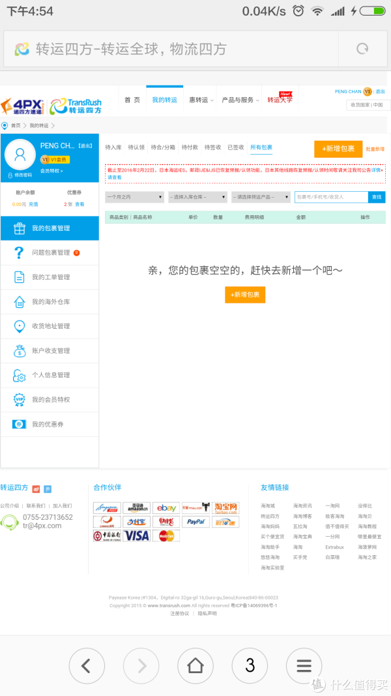Switch to the 待认领 tab
This screenshot has height=696, width=391.
136,147
